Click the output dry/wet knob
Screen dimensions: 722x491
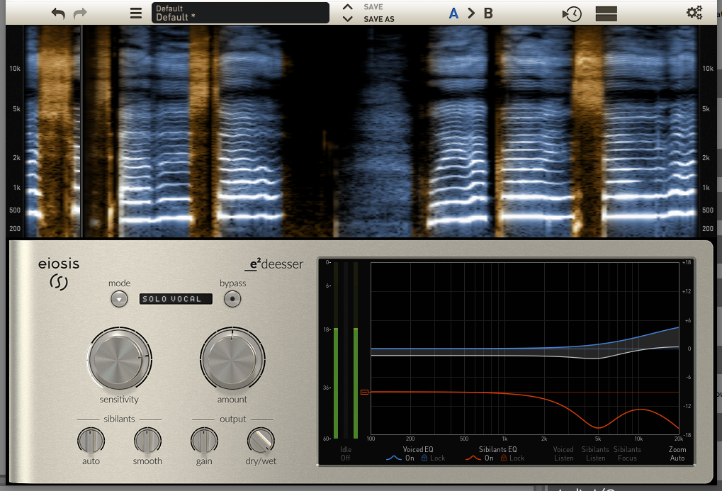pyautogui.click(x=261, y=440)
